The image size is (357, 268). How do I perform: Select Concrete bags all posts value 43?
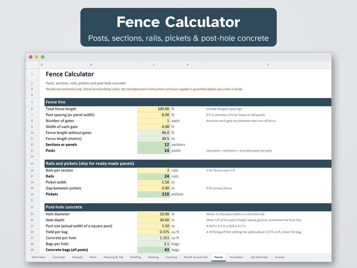(154, 250)
